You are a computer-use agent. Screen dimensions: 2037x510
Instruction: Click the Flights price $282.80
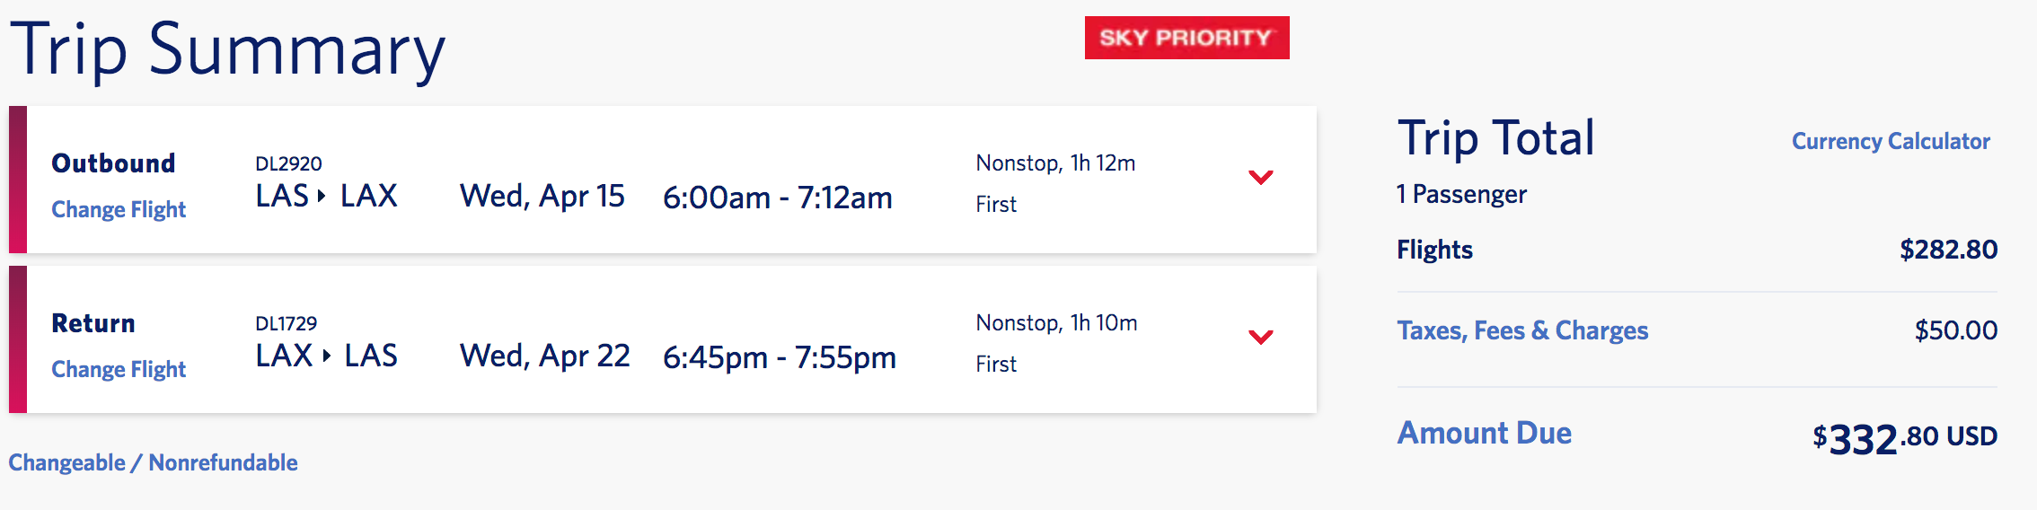point(1948,250)
